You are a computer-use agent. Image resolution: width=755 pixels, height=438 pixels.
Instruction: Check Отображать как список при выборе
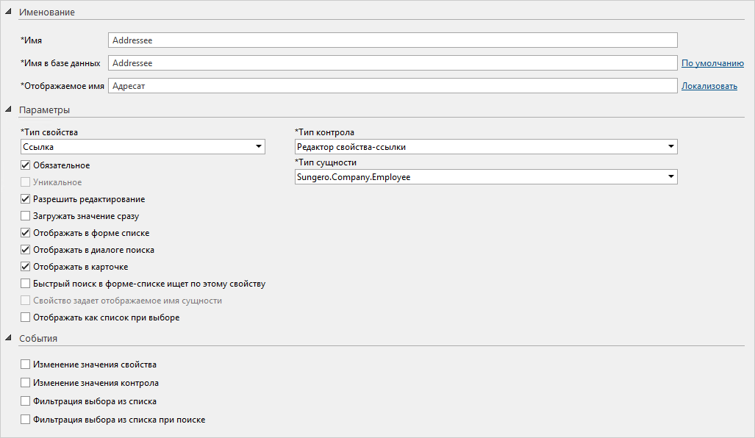point(26,317)
